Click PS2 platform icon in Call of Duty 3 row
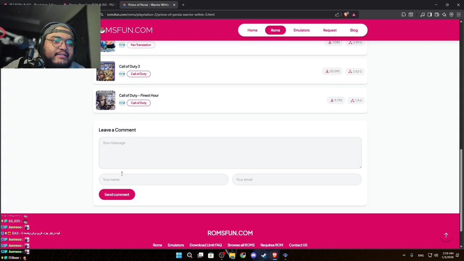The height and width of the screenshot is (261, 464). [x=122, y=74]
